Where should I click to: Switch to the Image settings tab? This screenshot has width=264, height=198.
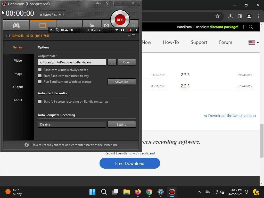click(x=18, y=73)
